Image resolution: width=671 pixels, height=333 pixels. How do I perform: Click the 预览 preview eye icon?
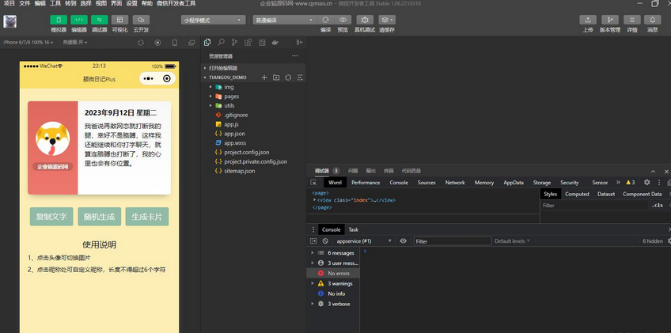(x=343, y=20)
